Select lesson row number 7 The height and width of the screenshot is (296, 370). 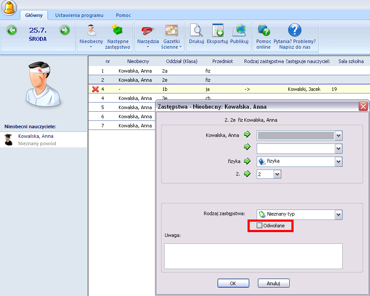pos(122,126)
